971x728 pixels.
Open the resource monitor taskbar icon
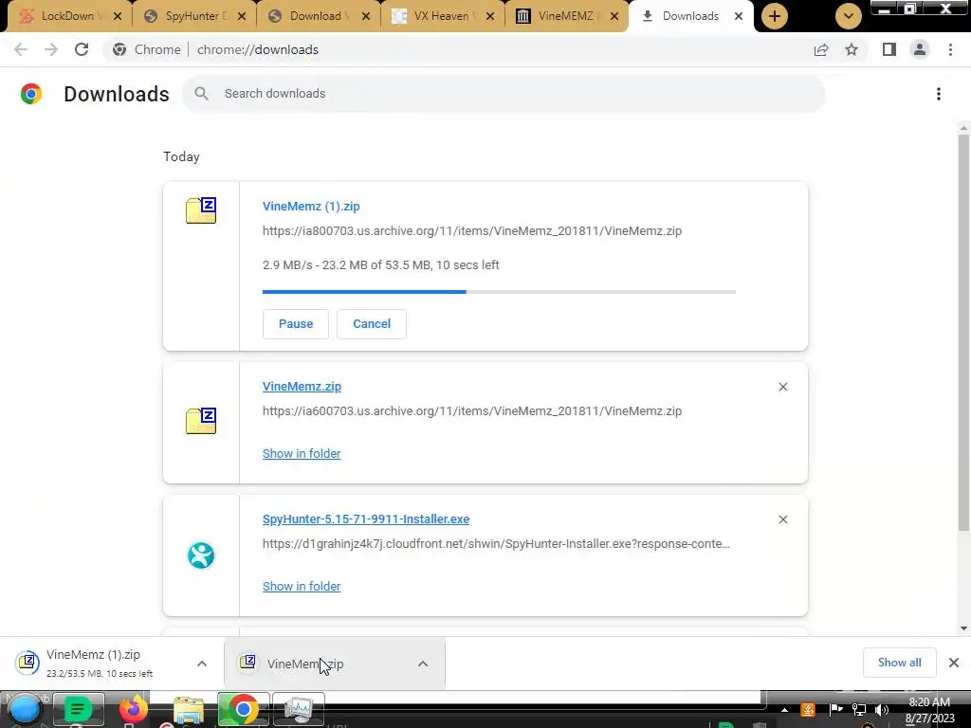click(299, 709)
